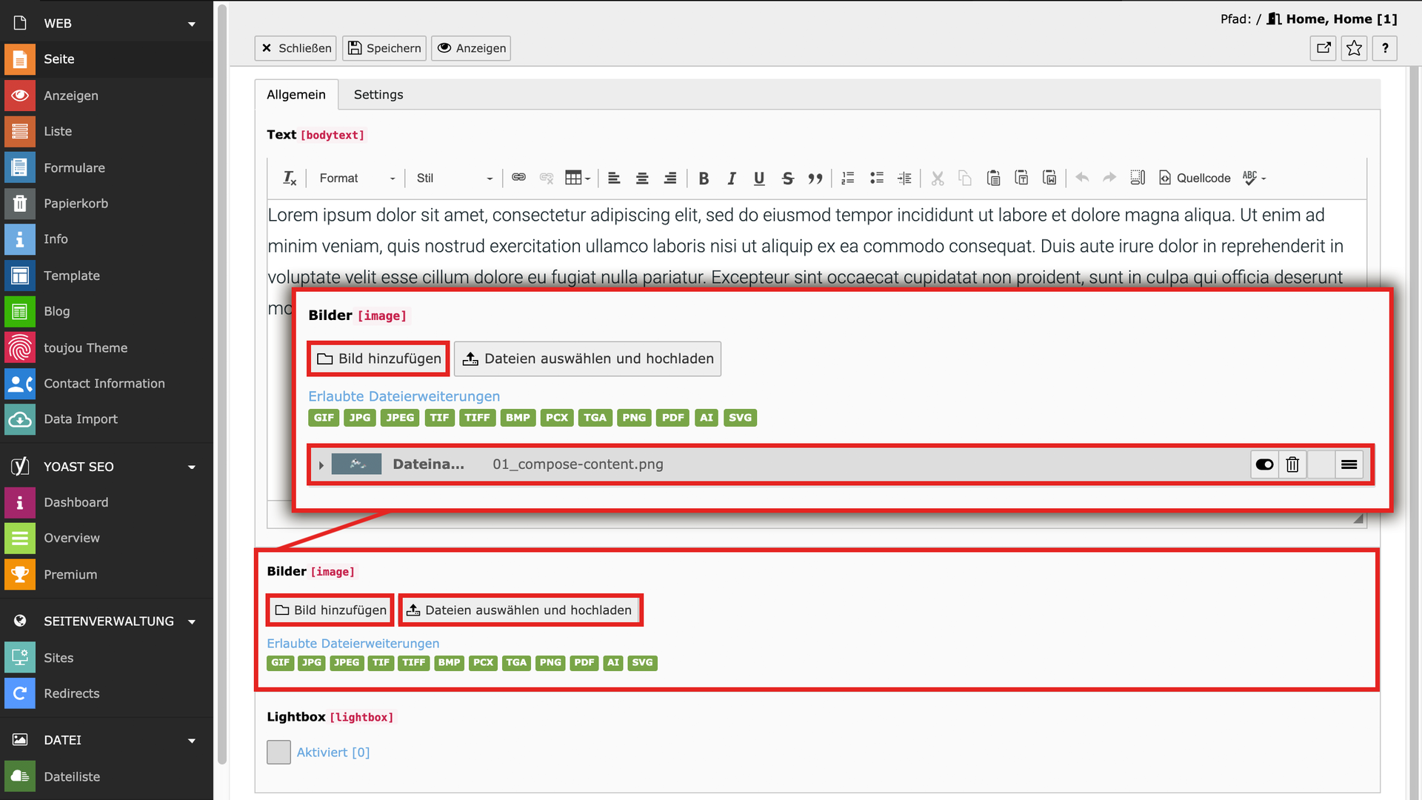Toggle visibility of 01_compose-content.png image

click(x=1264, y=464)
